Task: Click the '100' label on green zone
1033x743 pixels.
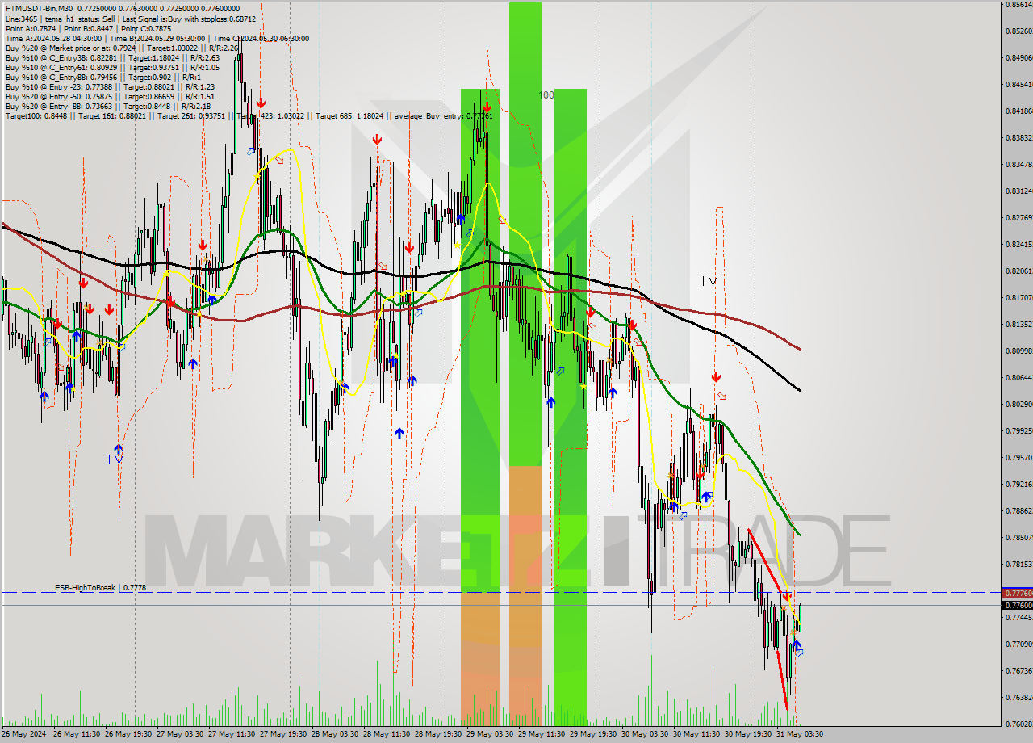Action: point(546,95)
